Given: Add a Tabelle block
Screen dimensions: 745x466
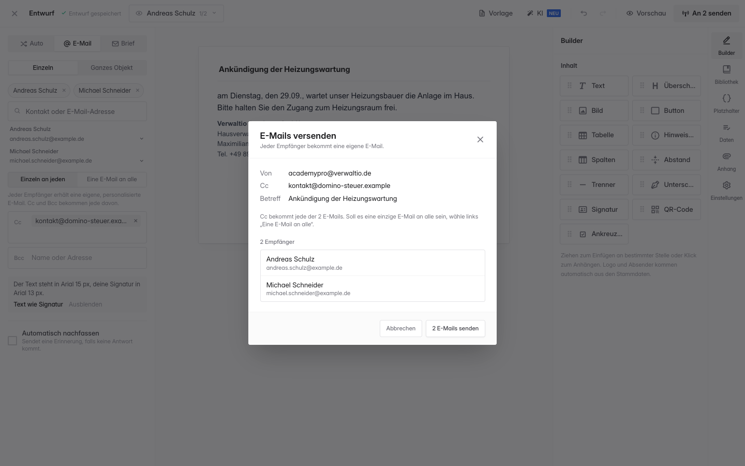Looking at the screenshot, I should pyautogui.click(x=594, y=135).
